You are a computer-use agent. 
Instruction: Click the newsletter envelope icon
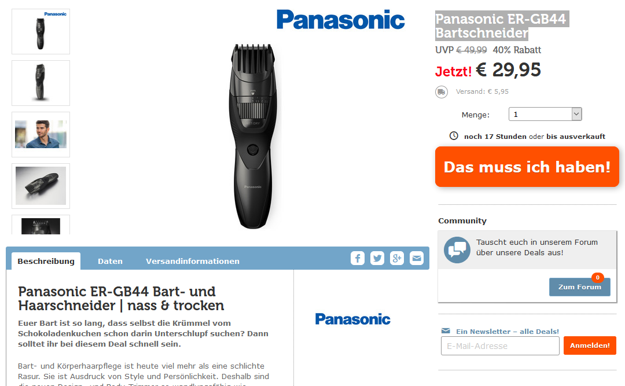click(446, 330)
